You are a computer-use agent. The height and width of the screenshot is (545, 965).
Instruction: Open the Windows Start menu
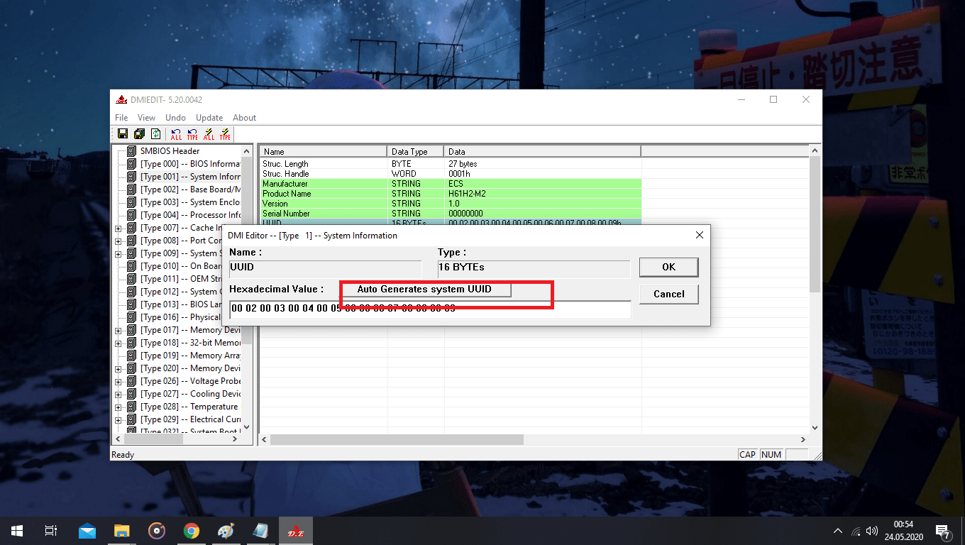point(17,531)
